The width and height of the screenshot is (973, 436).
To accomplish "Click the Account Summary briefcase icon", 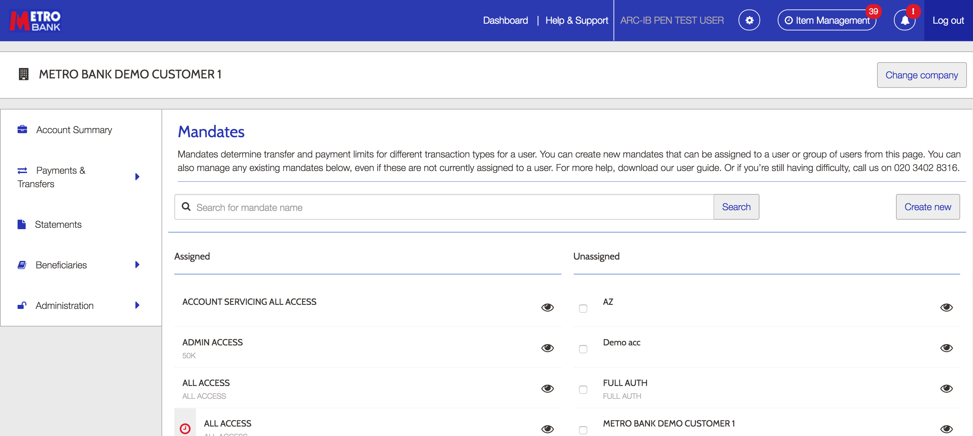I will (22, 129).
